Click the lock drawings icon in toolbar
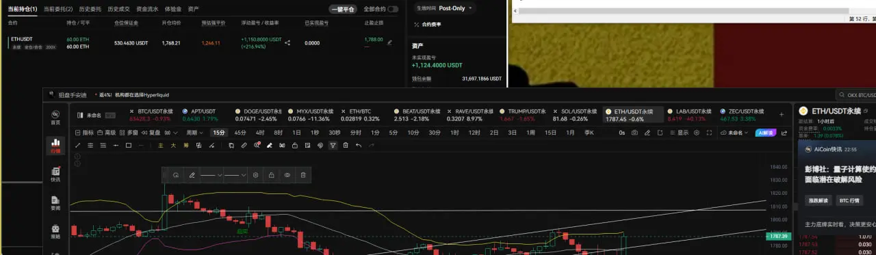The width and height of the screenshot is (876, 255). click(295, 145)
